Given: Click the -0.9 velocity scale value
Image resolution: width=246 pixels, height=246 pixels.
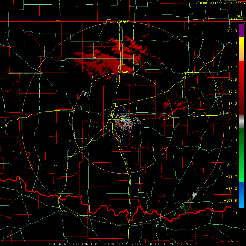Looking at the screenshot, I should [233, 116].
